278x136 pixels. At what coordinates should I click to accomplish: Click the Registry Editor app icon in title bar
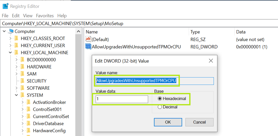[5, 6]
